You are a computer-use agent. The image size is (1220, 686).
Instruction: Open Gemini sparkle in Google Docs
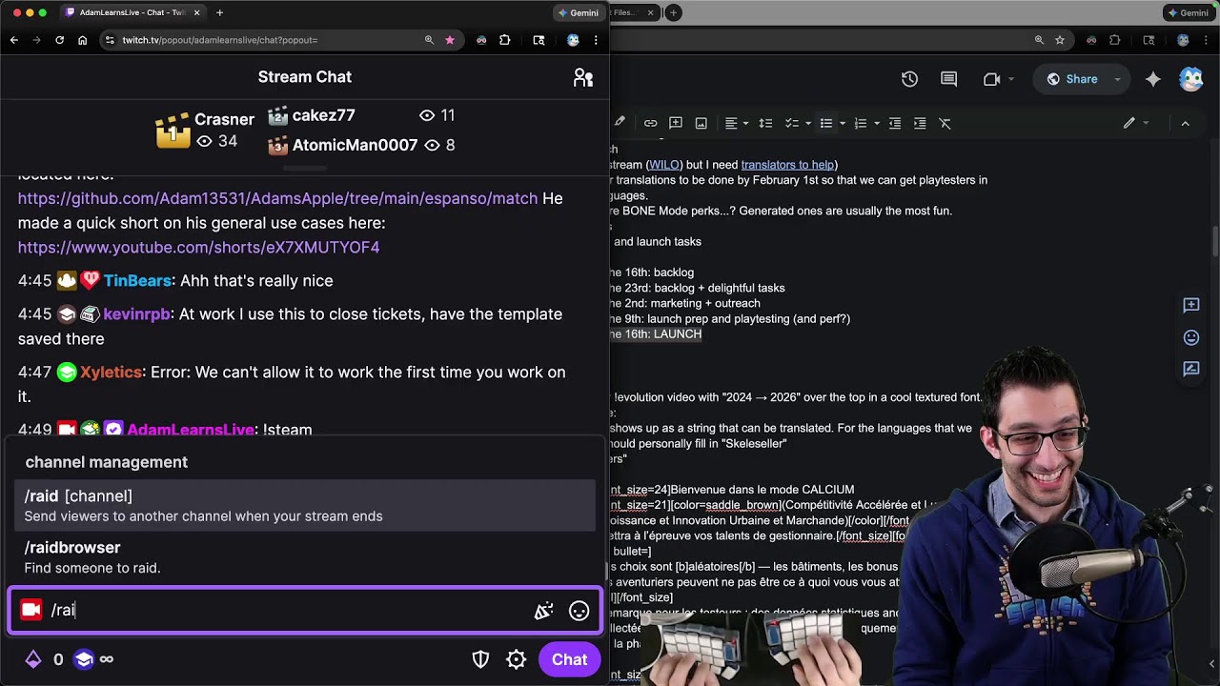click(x=1153, y=79)
